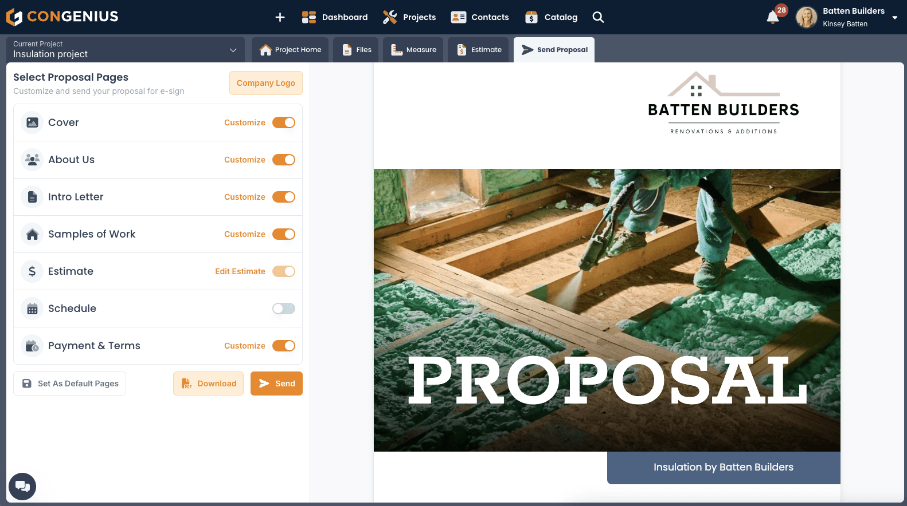
Task: Click Kinsey Batten profile avatar
Action: (806, 17)
